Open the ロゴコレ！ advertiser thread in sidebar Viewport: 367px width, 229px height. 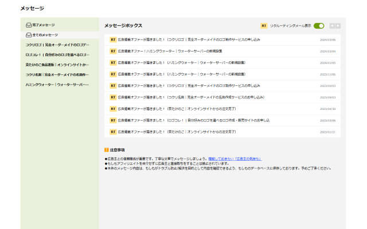57,55
